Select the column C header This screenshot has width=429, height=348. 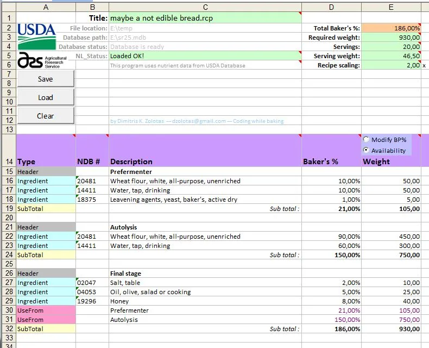205,7
